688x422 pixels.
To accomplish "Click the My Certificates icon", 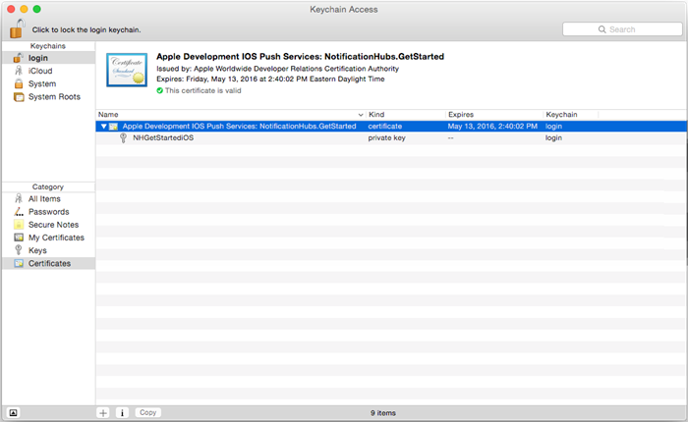I will (19, 237).
